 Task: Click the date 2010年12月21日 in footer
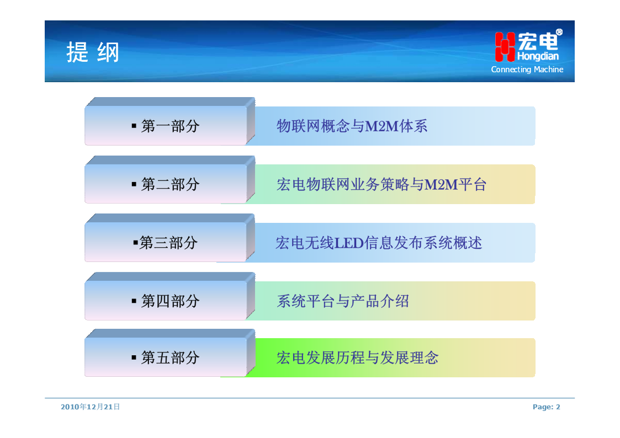(x=90, y=407)
